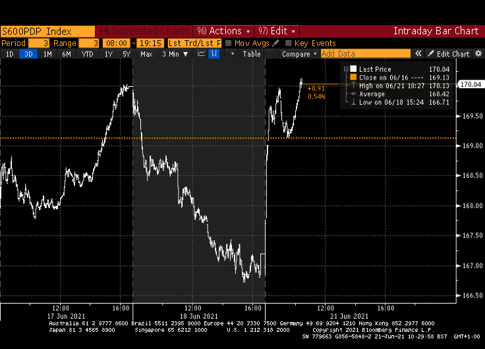
Task: Click the orange Close on 06/16 legend swatch
Action: (353, 77)
